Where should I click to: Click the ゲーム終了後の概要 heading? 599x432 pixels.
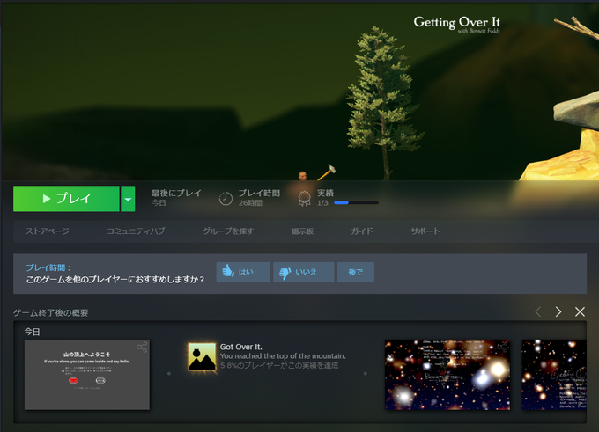(x=51, y=313)
